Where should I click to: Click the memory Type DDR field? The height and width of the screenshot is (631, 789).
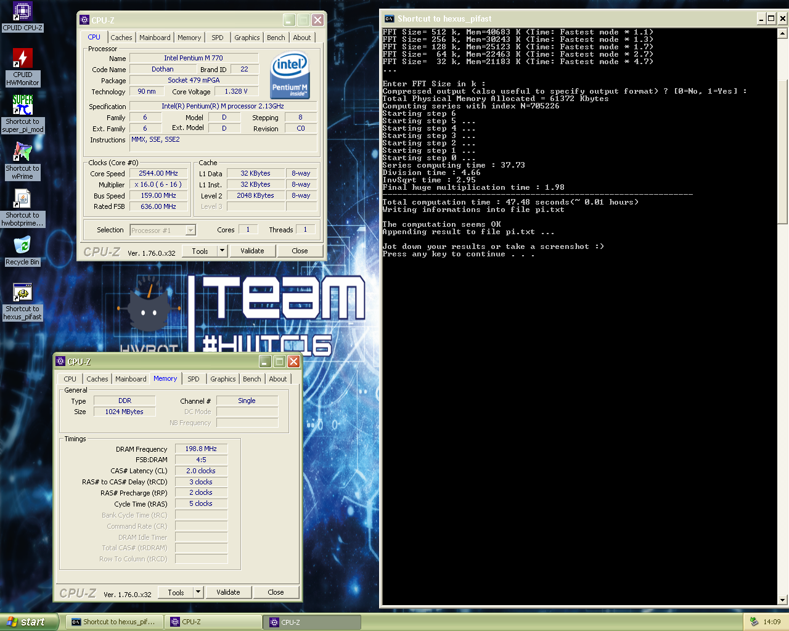coord(125,401)
